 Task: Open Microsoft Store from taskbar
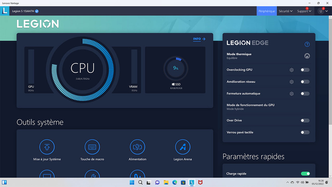click(x=183, y=182)
